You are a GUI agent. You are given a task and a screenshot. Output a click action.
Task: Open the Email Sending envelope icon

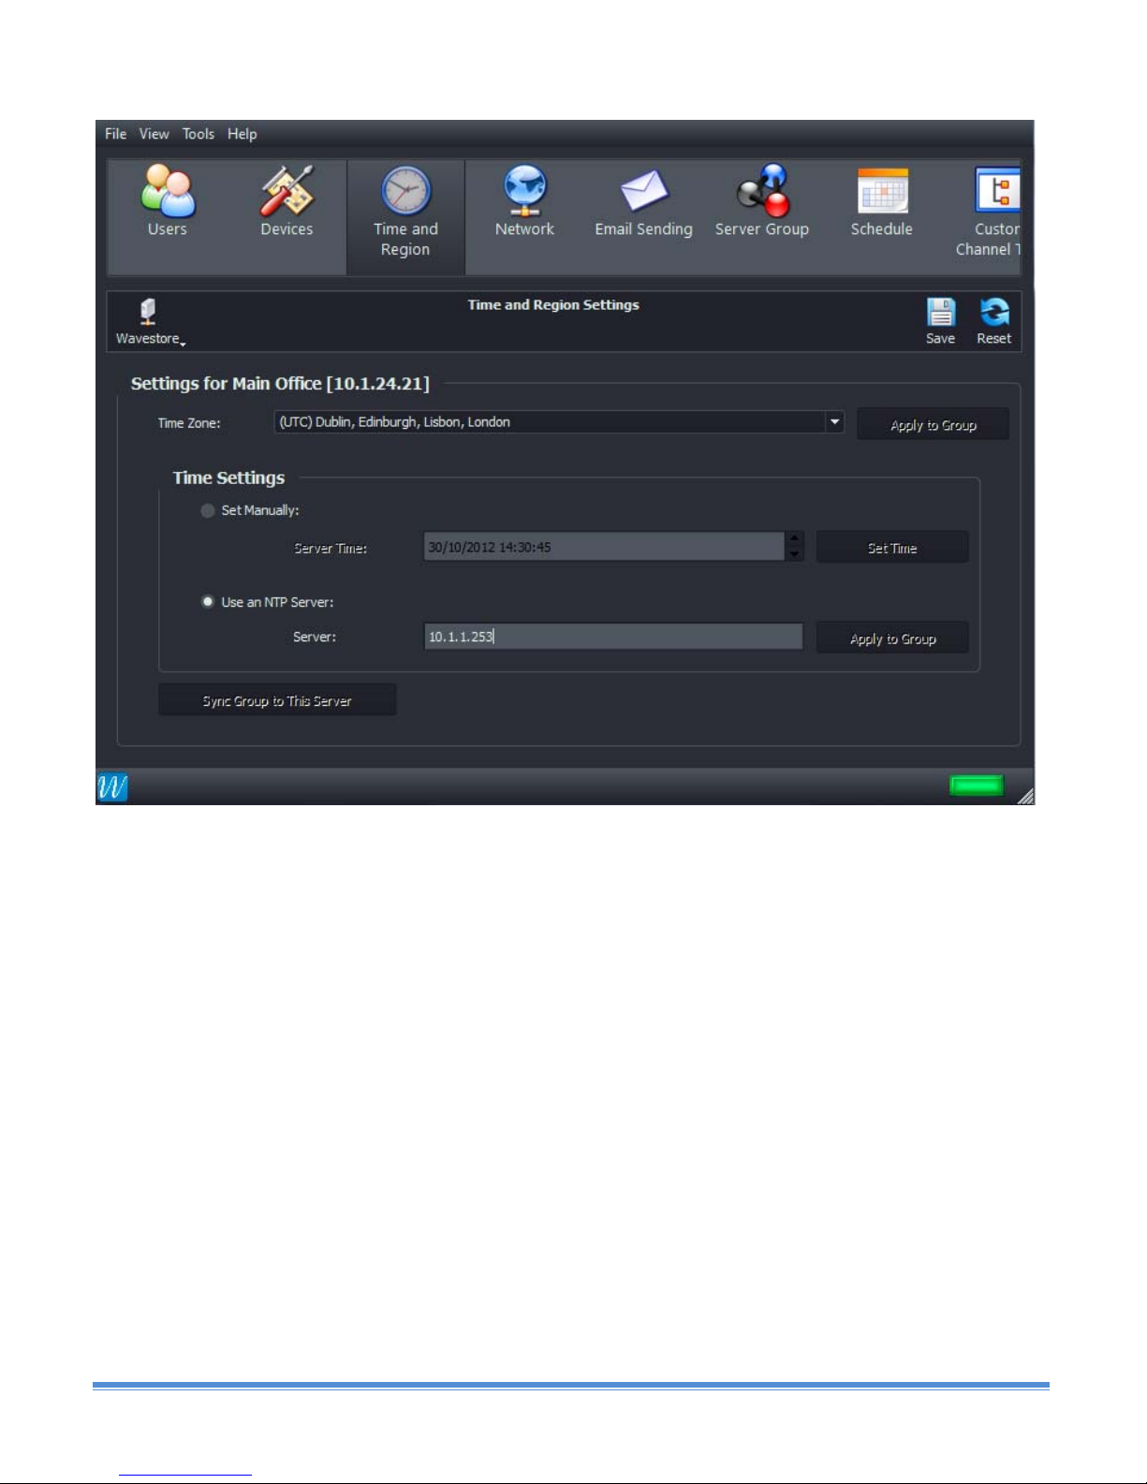[x=644, y=191]
